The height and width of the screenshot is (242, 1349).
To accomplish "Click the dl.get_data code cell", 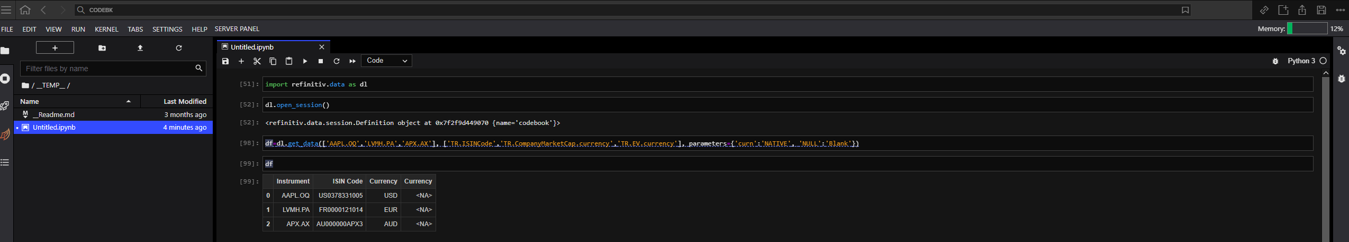I will (x=787, y=143).
